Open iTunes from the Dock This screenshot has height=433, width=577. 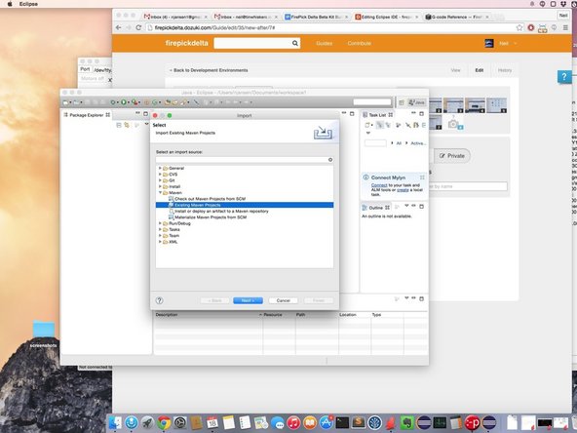293,422
